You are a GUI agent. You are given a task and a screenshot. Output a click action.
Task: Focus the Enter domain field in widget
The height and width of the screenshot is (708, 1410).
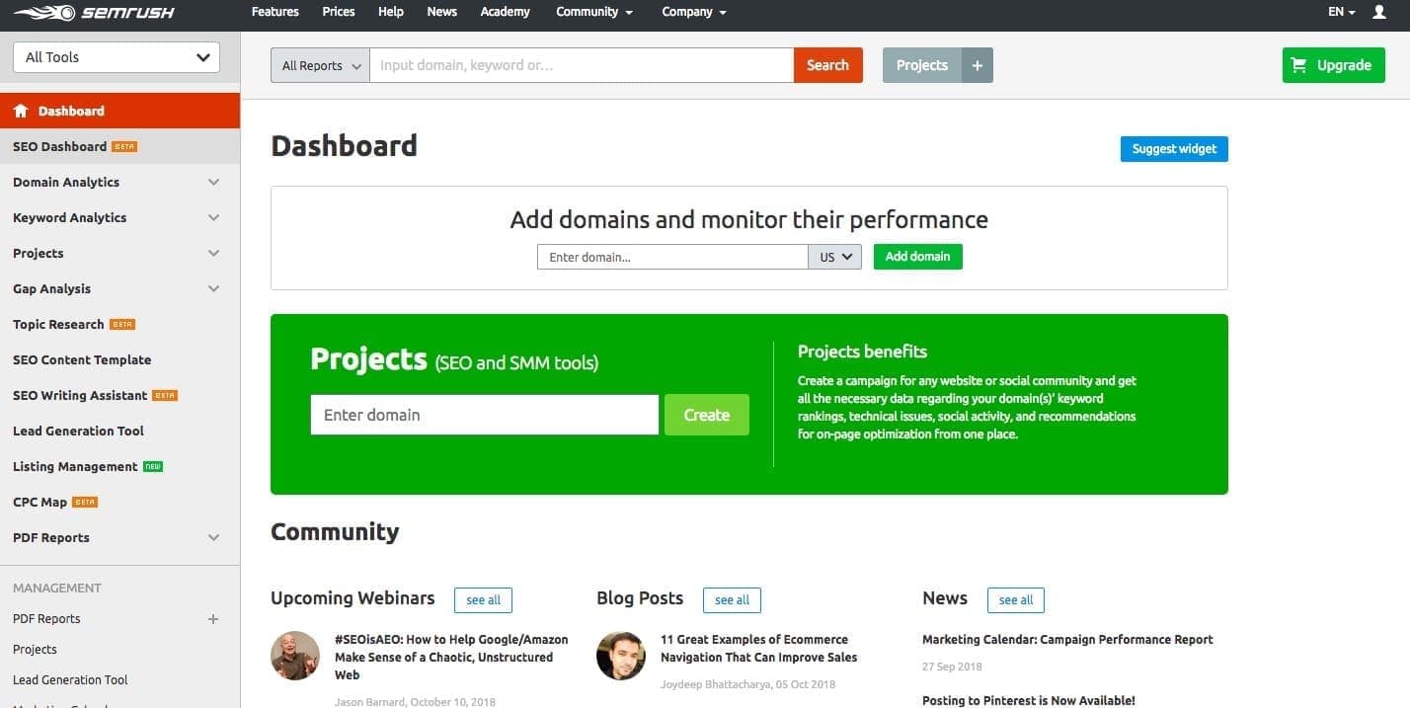click(672, 257)
